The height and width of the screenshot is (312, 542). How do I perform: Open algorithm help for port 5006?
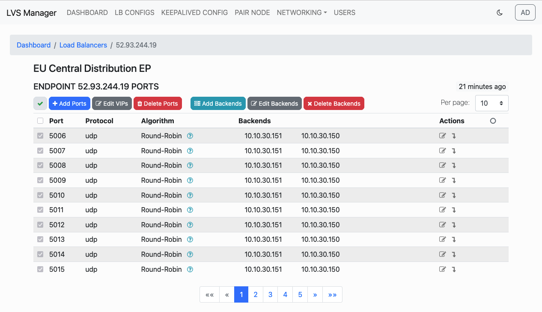(x=190, y=136)
